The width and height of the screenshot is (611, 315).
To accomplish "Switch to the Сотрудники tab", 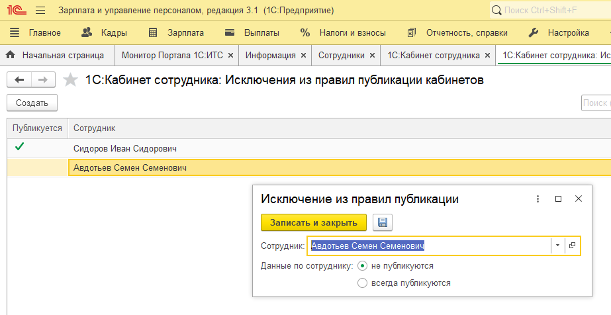I will tap(341, 56).
